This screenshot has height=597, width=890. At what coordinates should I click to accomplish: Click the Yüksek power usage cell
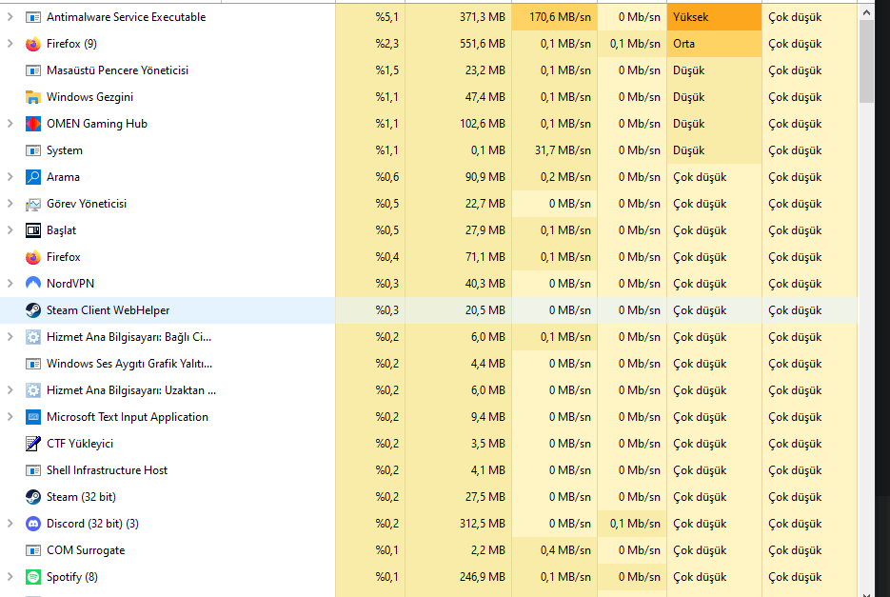tap(714, 17)
